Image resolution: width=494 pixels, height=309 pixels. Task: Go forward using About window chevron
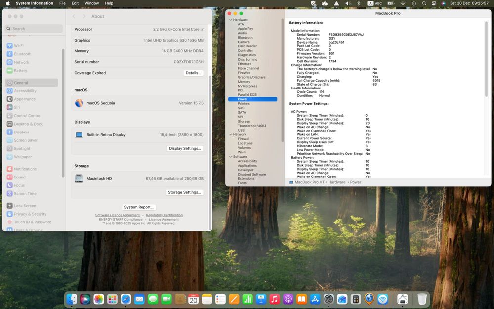(84, 16)
